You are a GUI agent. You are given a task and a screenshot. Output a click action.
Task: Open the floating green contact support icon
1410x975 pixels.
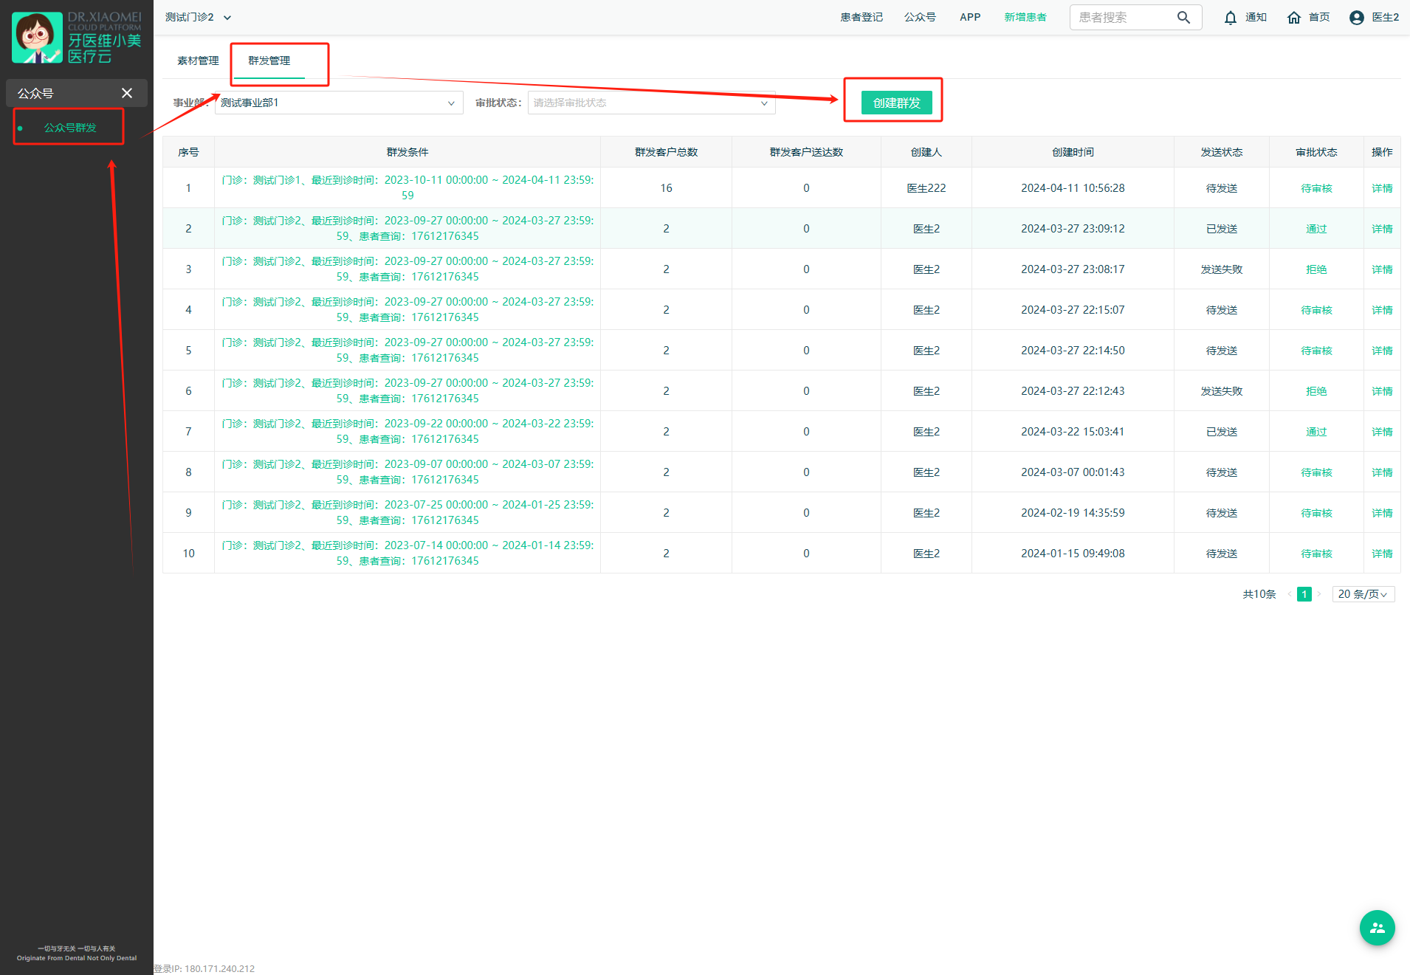click(x=1377, y=928)
